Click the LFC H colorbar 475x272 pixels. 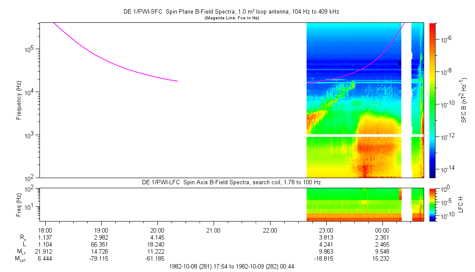click(432, 204)
